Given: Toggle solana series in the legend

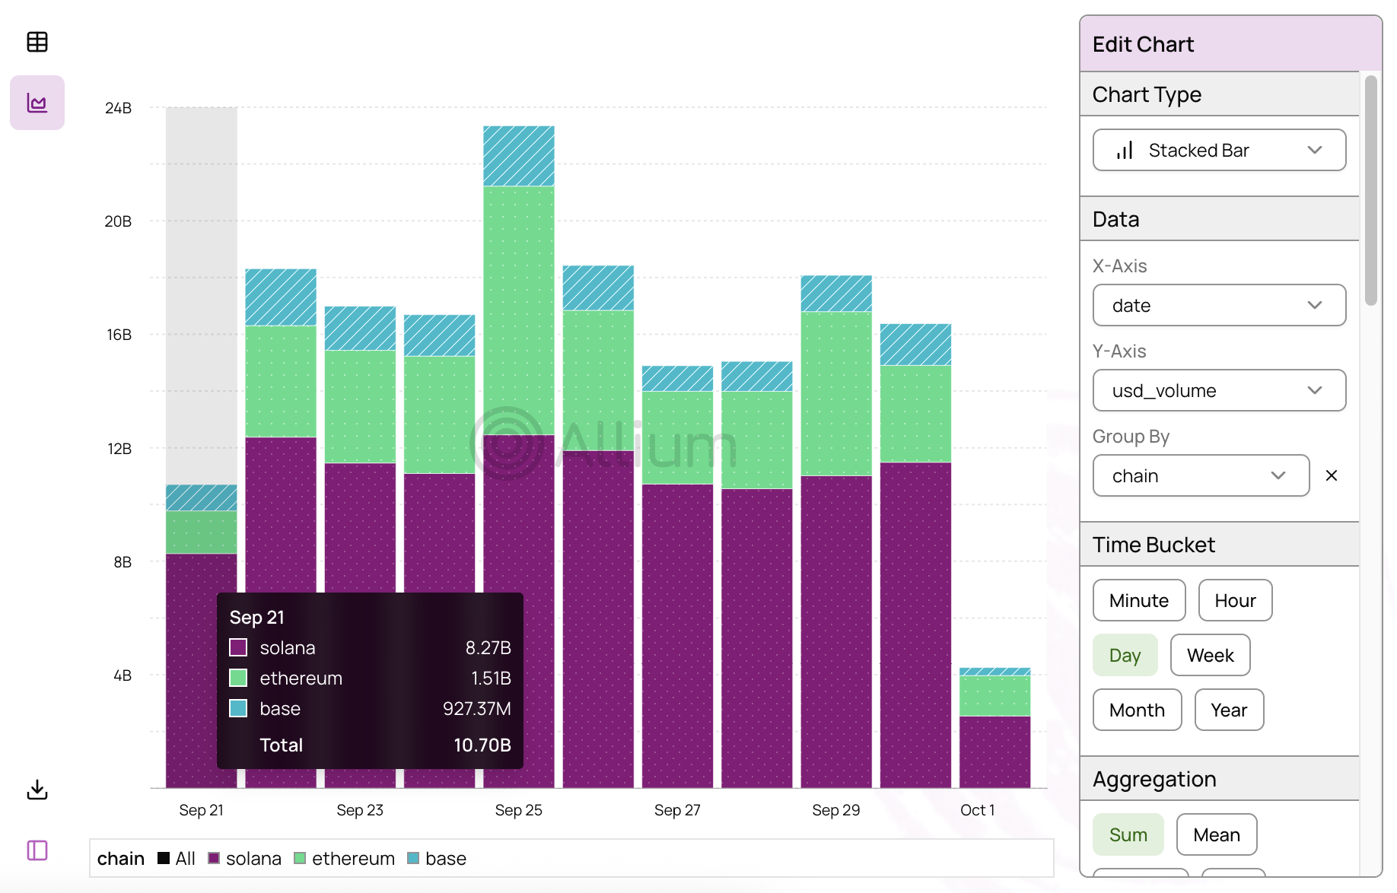Looking at the screenshot, I should (245, 858).
